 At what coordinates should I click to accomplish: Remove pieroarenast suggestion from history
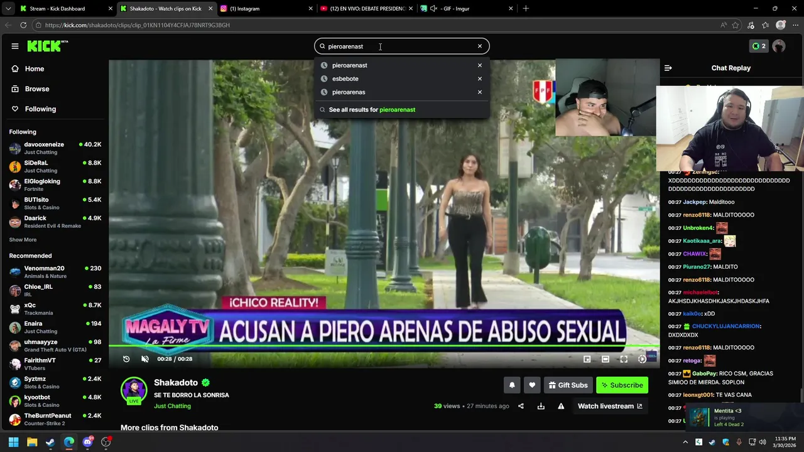[x=479, y=65]
